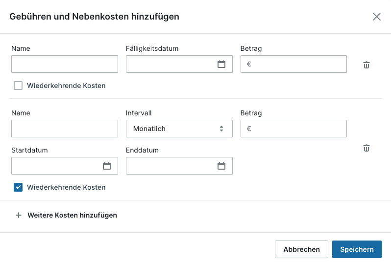Click inside the Enddatum text field
The width and height of the screenshot is (391, 264).
pos(170,166)
